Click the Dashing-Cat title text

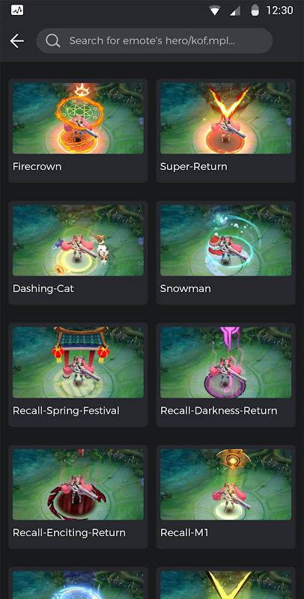click(x=43, y=288)
